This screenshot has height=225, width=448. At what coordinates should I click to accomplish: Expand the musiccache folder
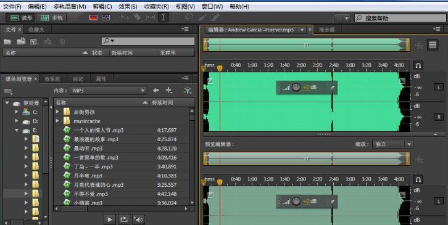57,121
